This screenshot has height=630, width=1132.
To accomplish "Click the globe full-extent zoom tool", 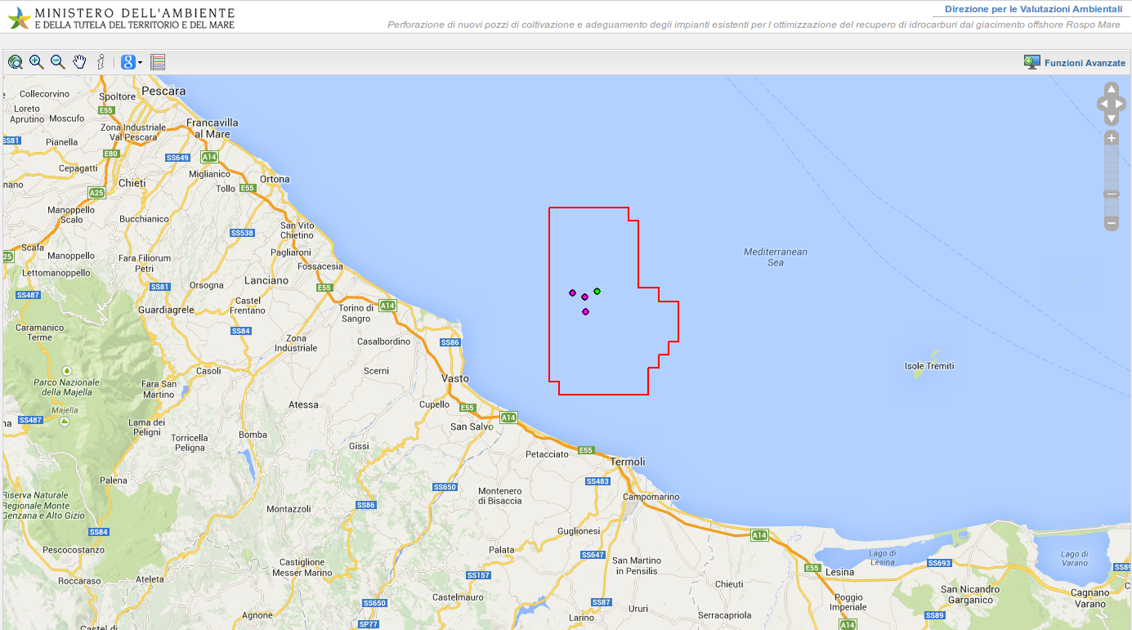I will [x=16, y=62].
